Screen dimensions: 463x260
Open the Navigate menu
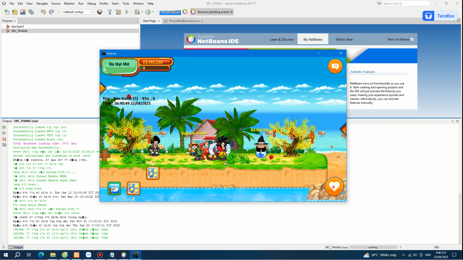[x=42, y=3]
